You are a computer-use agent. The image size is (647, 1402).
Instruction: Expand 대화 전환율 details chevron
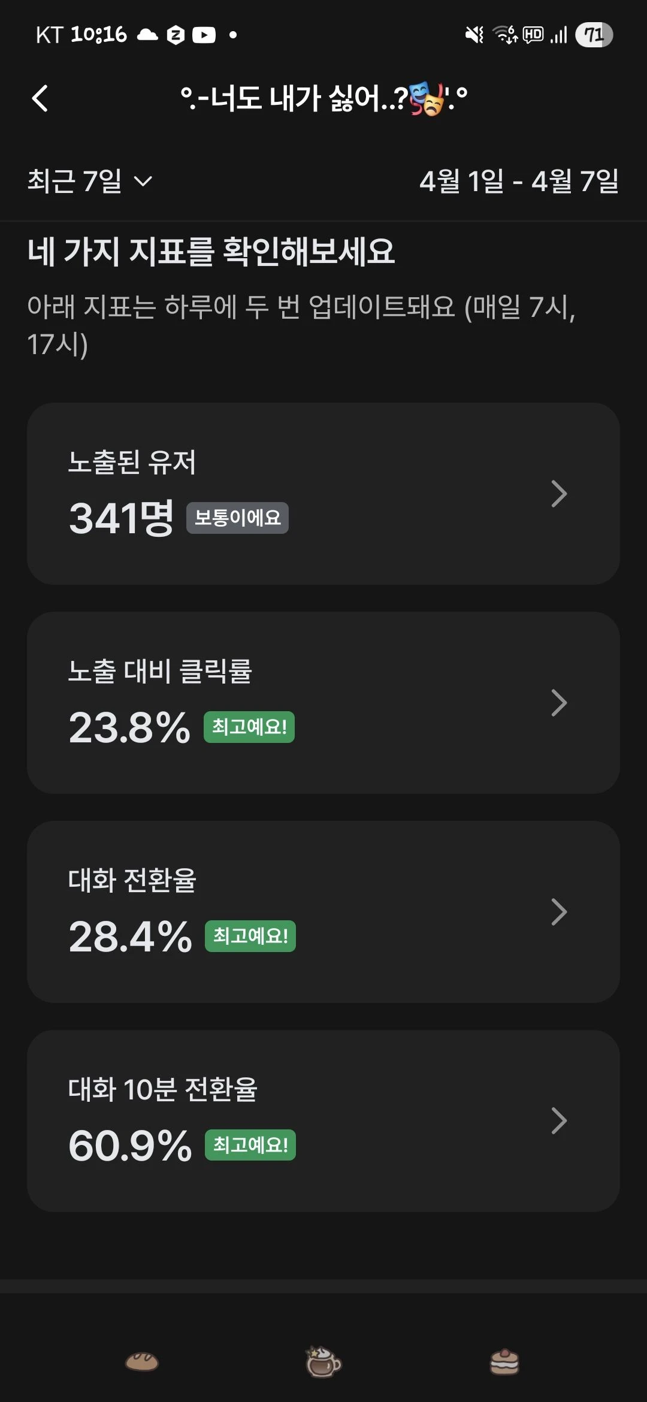[x=559, y=912]
